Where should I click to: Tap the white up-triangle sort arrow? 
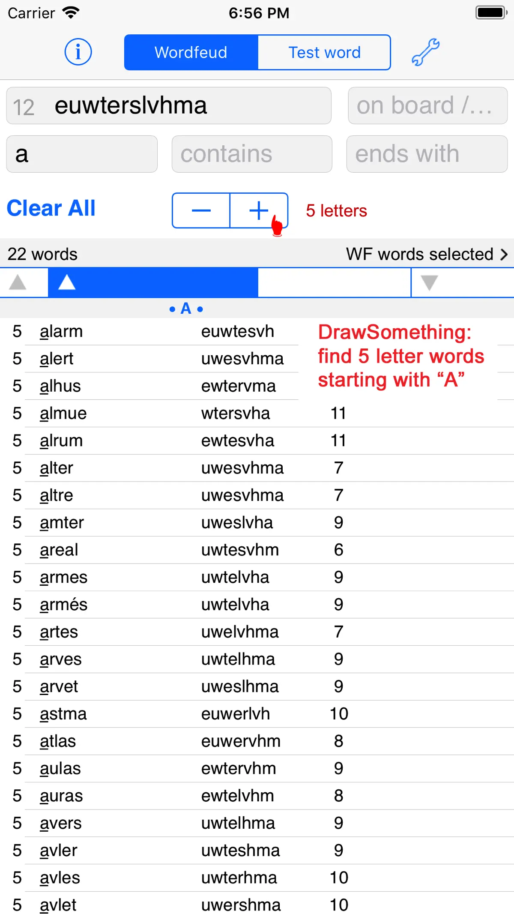coord(67,282)
